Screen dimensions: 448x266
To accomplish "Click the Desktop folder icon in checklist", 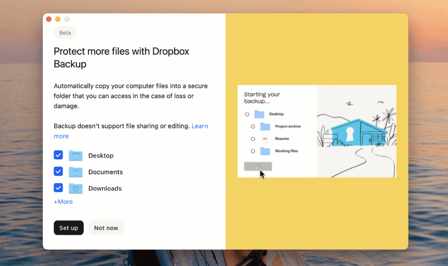I will click(x=76, y=156).
